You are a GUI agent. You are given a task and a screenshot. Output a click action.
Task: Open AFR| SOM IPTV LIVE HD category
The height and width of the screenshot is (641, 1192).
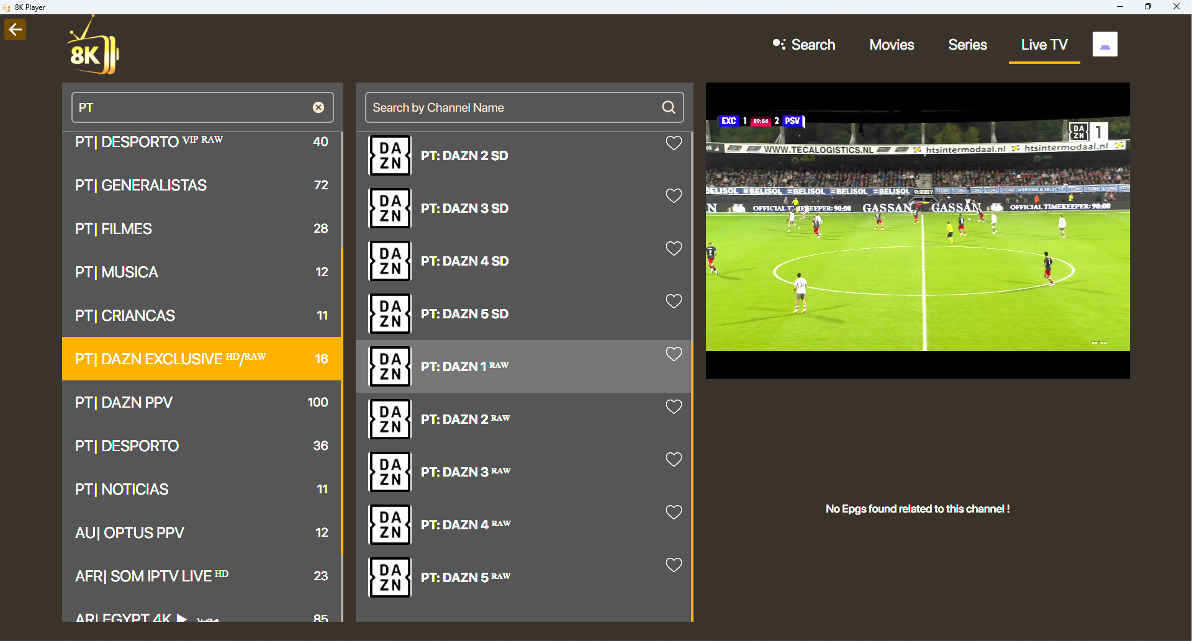coord(202,576)
